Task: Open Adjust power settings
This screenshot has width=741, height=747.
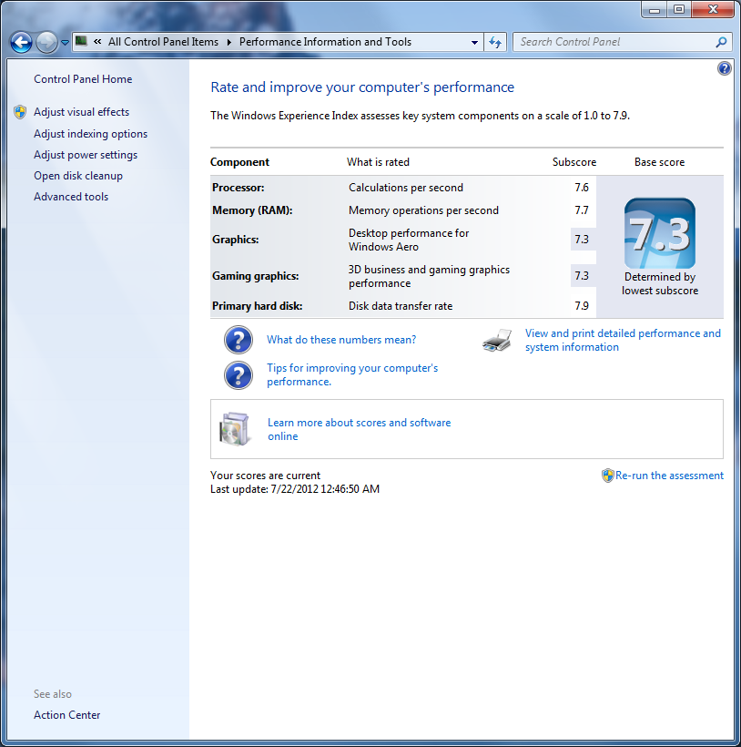Action: [x=86, y=155]
